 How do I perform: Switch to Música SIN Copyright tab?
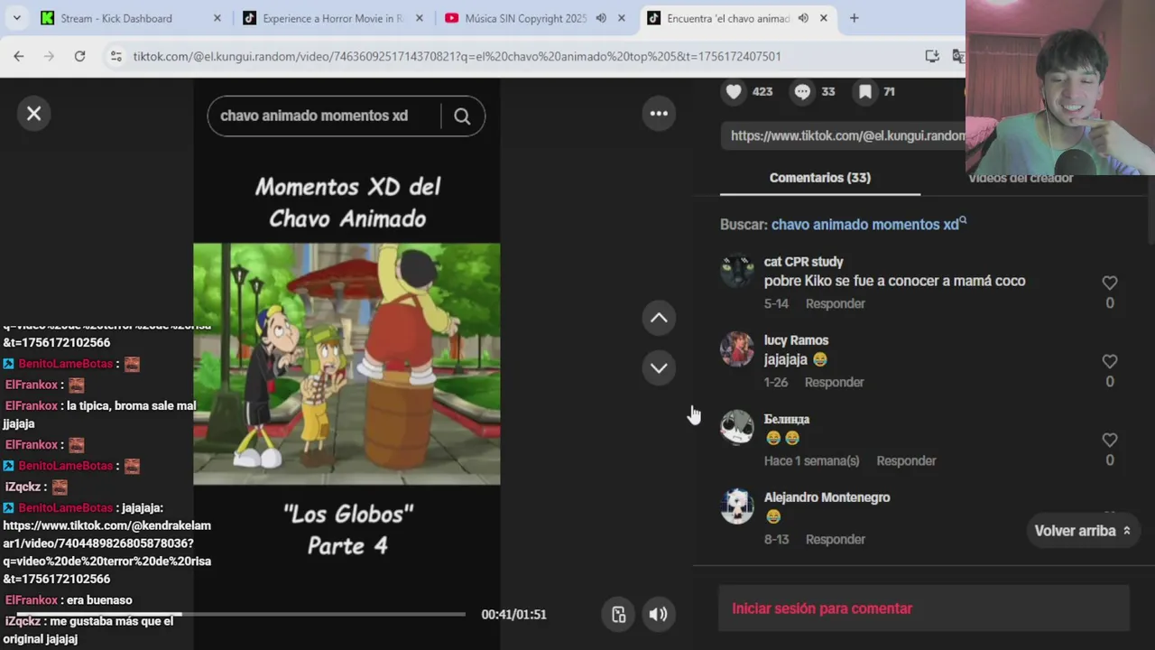click(525, 18)
